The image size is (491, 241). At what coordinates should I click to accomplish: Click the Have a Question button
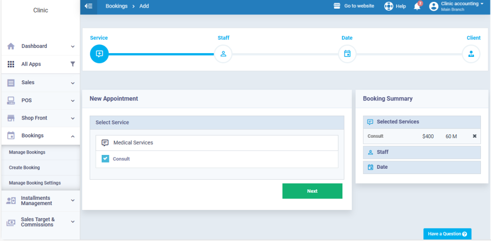click(447, 234)
